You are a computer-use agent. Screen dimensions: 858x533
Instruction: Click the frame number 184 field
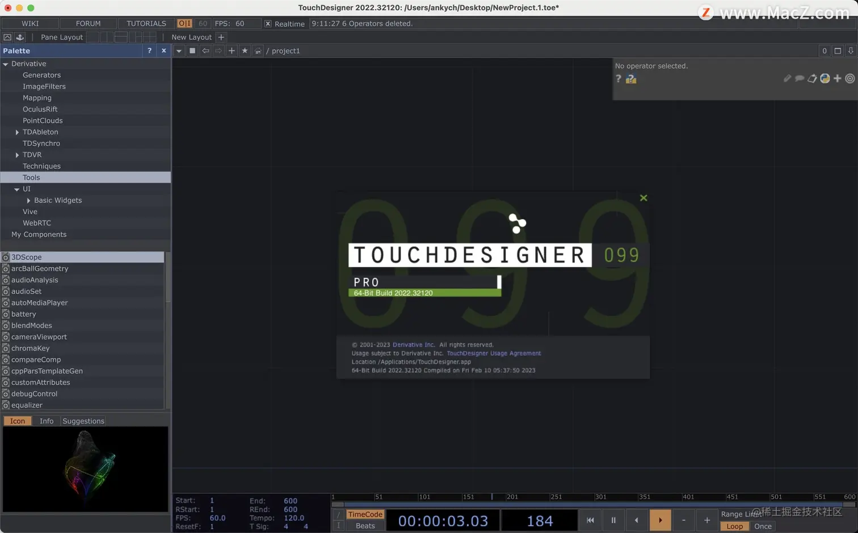540,521
